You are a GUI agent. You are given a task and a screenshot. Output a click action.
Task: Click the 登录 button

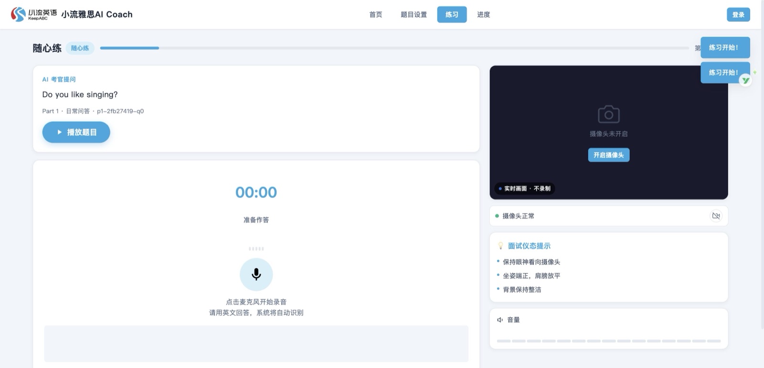[738, 15]
